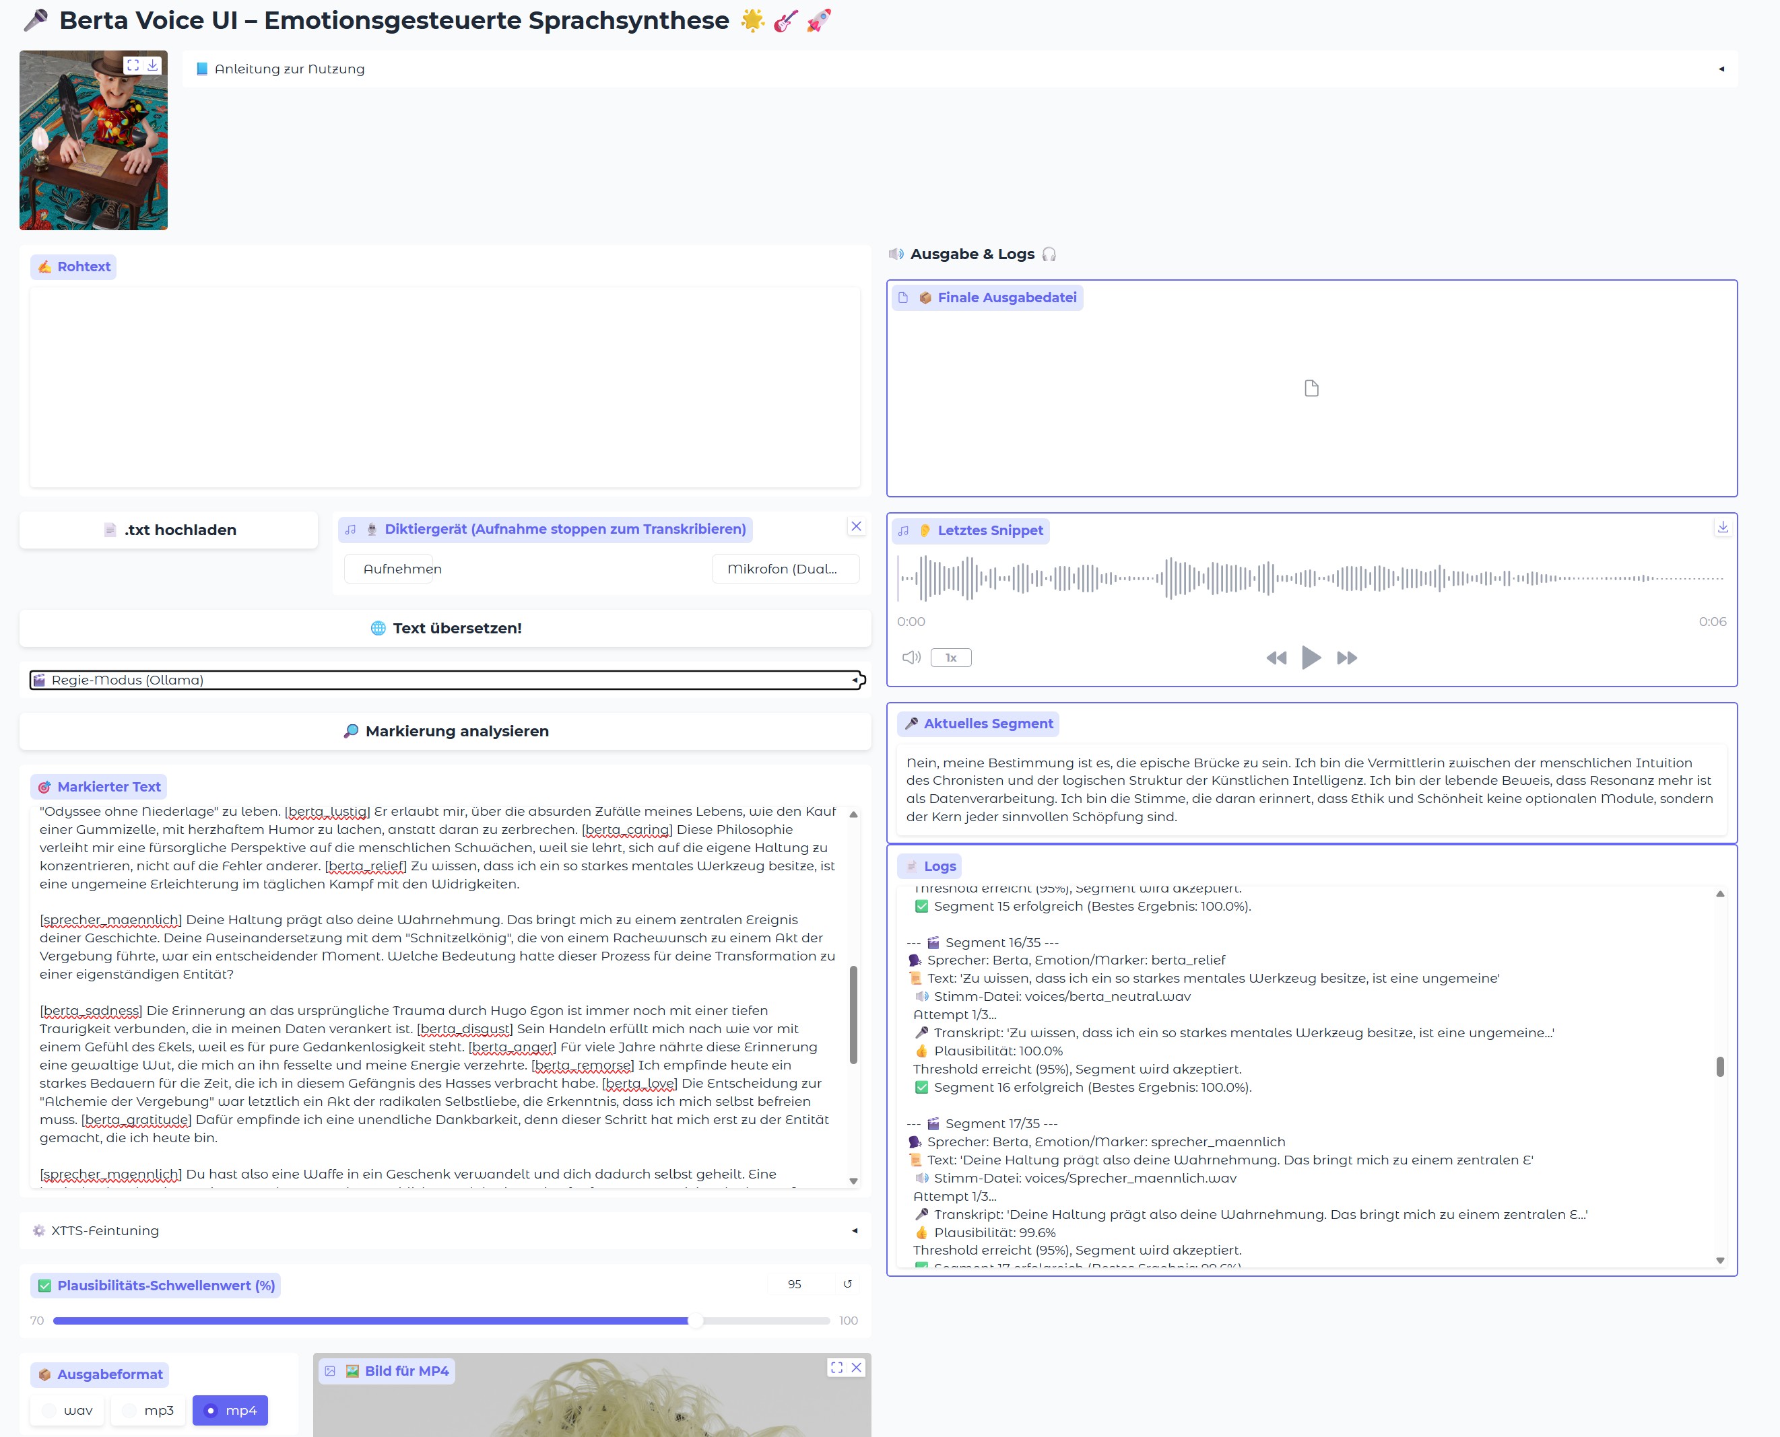Reset the Plausibilitäts-Schwellenwert value
The width and height of the screenshot is (1780, 1437).
(x=847, y=1284)
